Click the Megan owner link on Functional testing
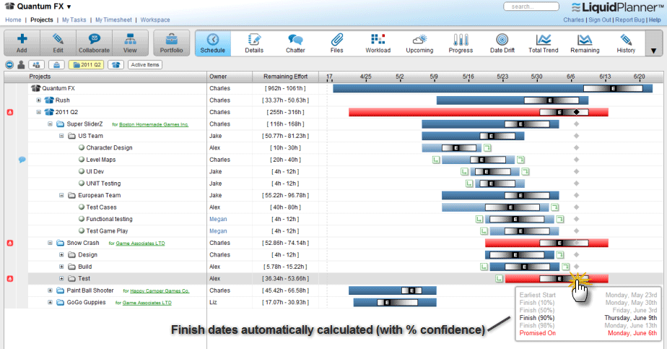667x349 pixels. click(218, 219)
